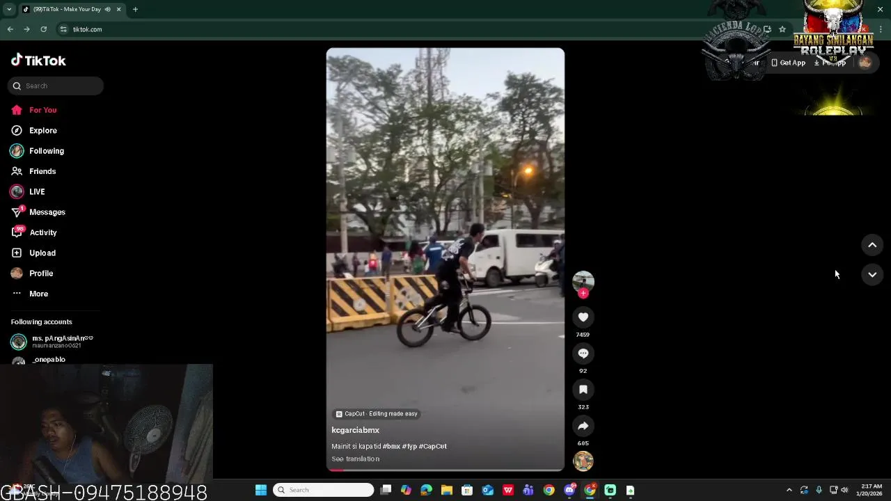Open the taskbar clock and date
Image resolution: width=891 pixels, height=501 pixels.
click(x=872, y=490)
